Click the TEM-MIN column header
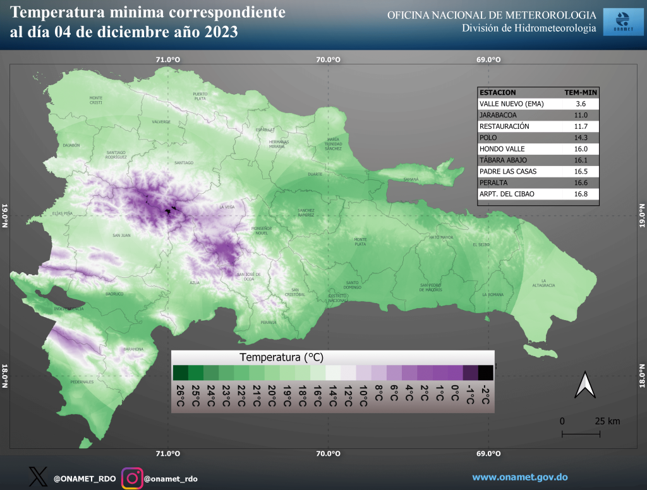This screenshot has width=647, height=490. 581,92
